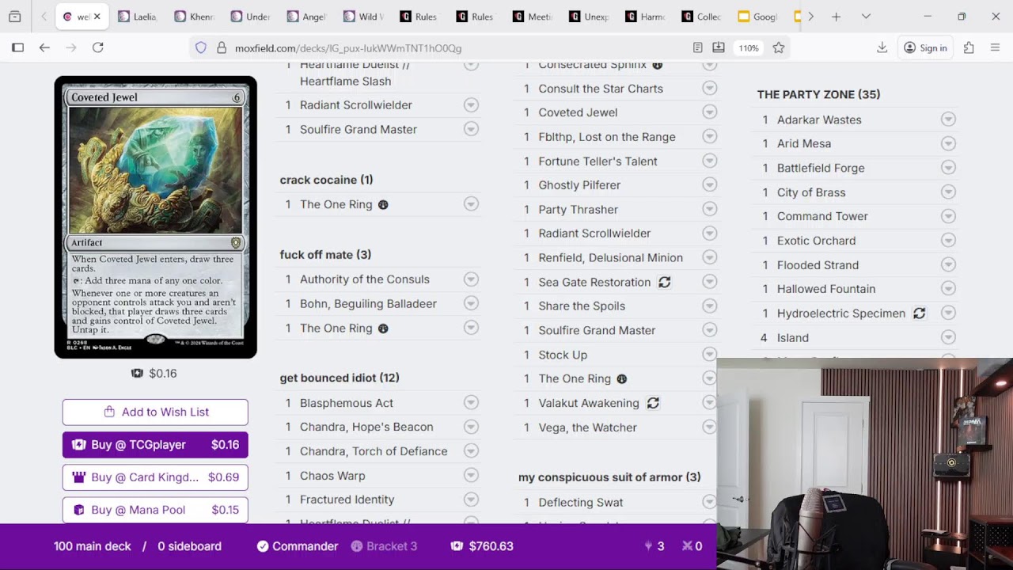Click flip icon beside Sea Gate Restoration
Image resolution: width=1013 pixels, height=570 pixels.
coord(665,282)
